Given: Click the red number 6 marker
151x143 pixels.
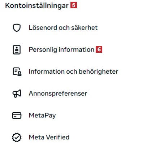Looking at the screenshot, I should tap(99, 49).
